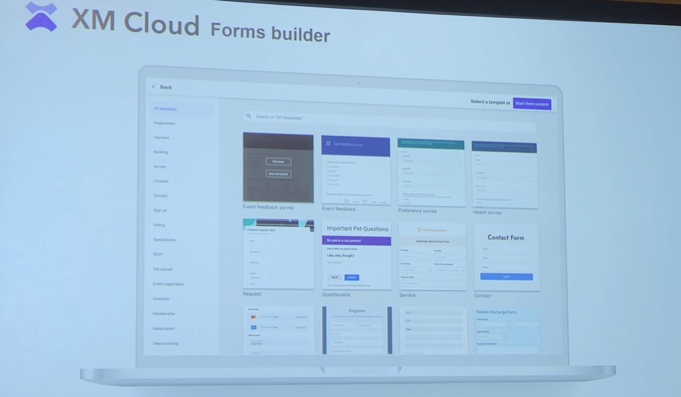Click Use template on Event feedback survey

pyautogui.click(x=278, y=174)
